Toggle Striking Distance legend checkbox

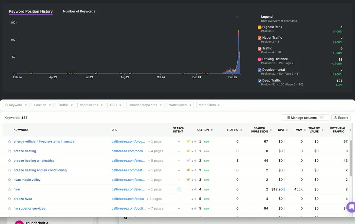tap(259, 59)
